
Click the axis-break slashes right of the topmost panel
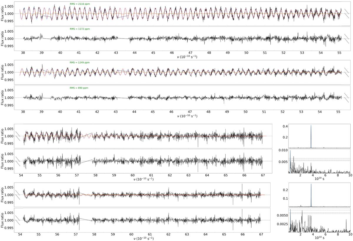click(x=347, y=14)
